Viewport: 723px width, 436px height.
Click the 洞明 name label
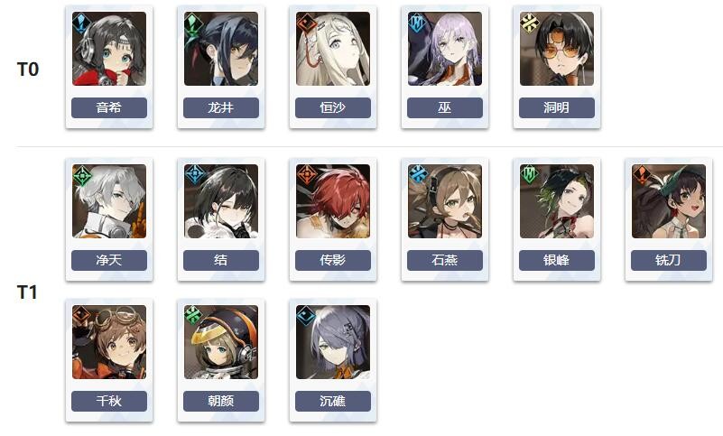pos(557,108)
